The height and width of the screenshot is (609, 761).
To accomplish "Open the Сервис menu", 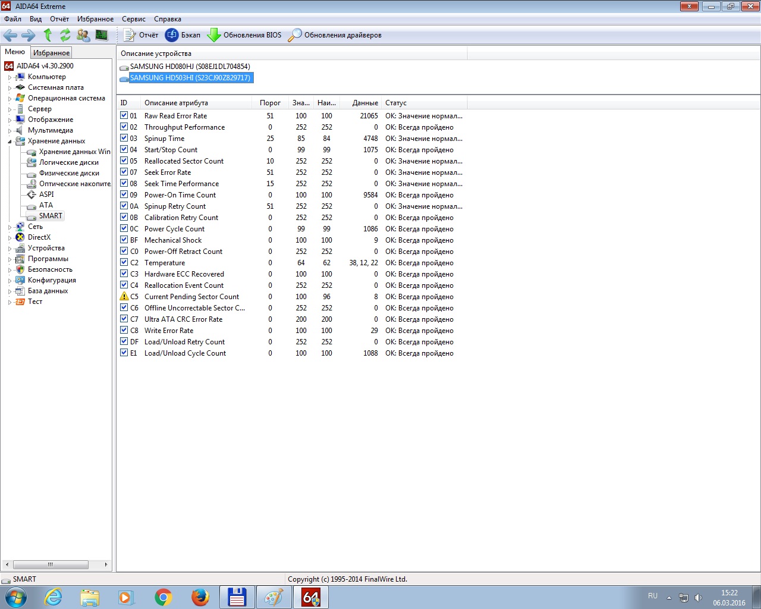I will (133, 19).
